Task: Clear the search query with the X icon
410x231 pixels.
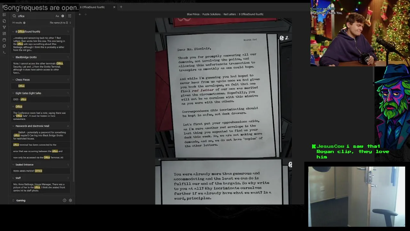Action: point(63,16)
